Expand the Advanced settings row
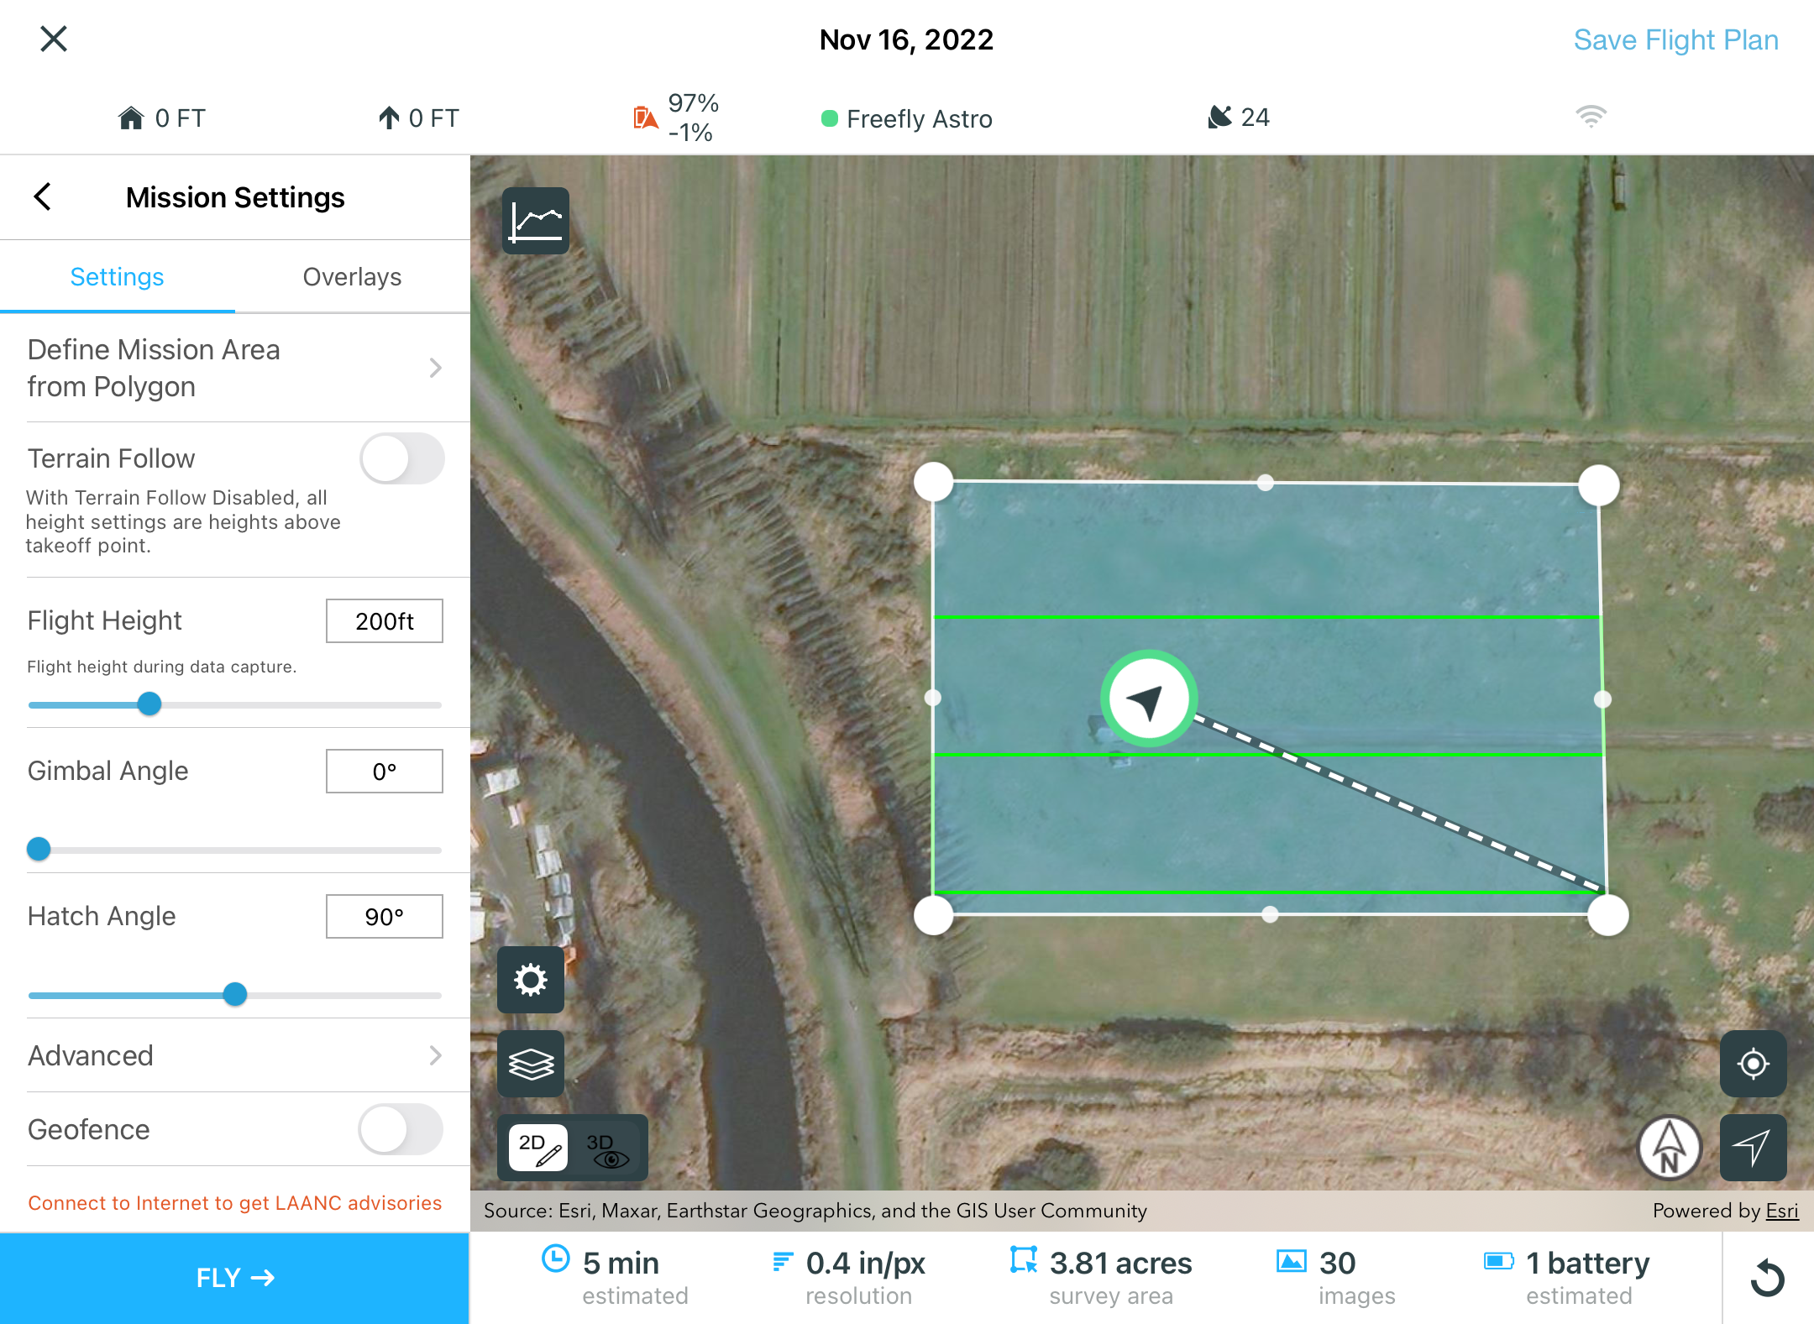This screenshot has width=1814, height=1324. [x=235, y=1055]
